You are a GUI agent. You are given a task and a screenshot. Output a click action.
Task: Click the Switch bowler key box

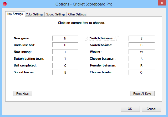[x=141, y=45]
